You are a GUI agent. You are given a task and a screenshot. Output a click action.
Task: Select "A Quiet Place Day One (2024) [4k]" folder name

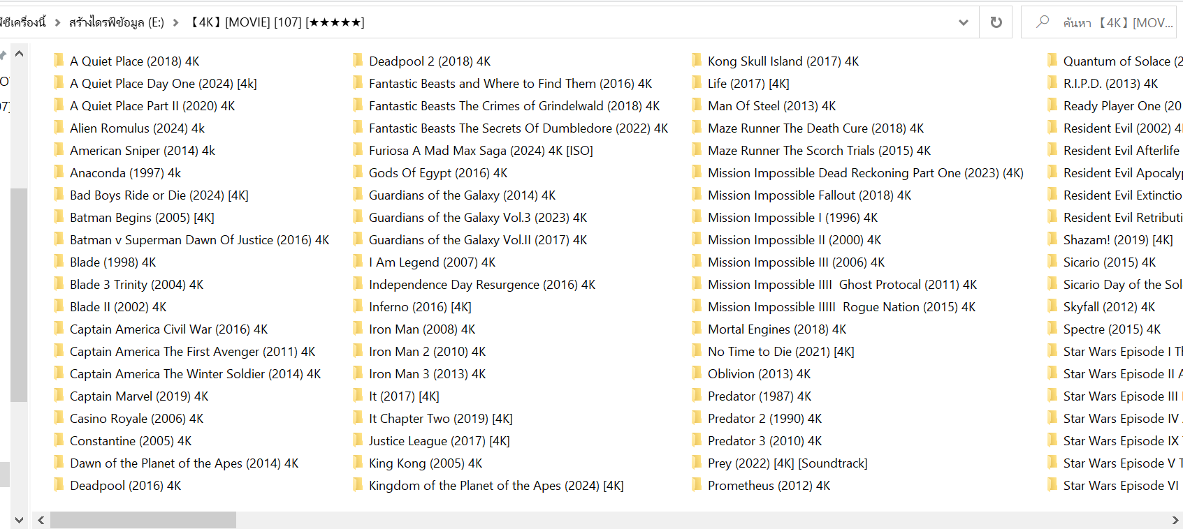pyautogui.click(x=164, y=84)
